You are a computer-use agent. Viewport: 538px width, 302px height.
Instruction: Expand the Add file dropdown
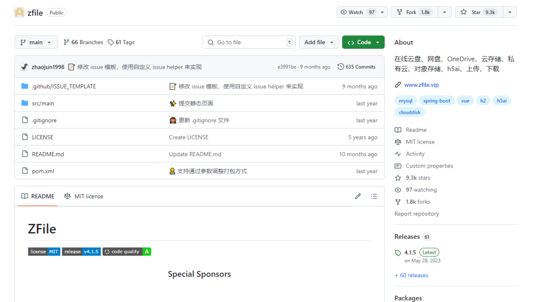tap(319, 42)
